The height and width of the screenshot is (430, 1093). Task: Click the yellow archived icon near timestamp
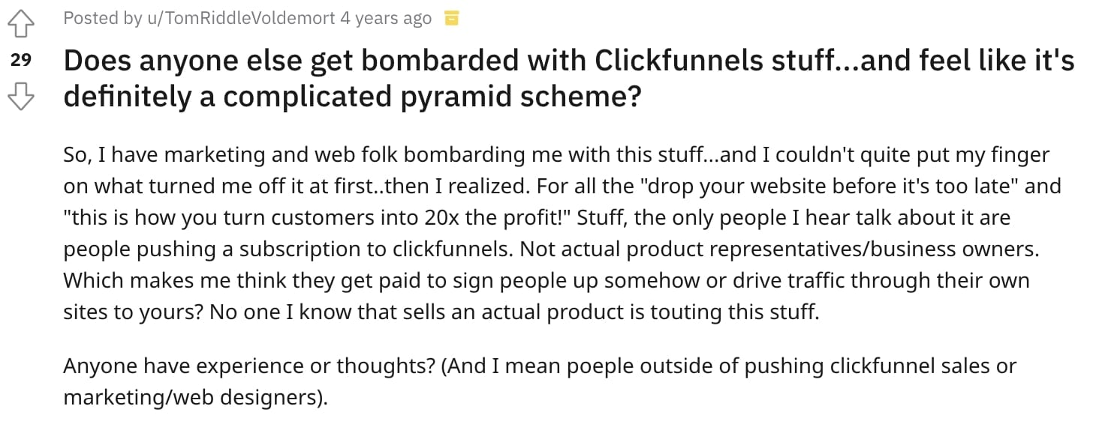point(451,18)
